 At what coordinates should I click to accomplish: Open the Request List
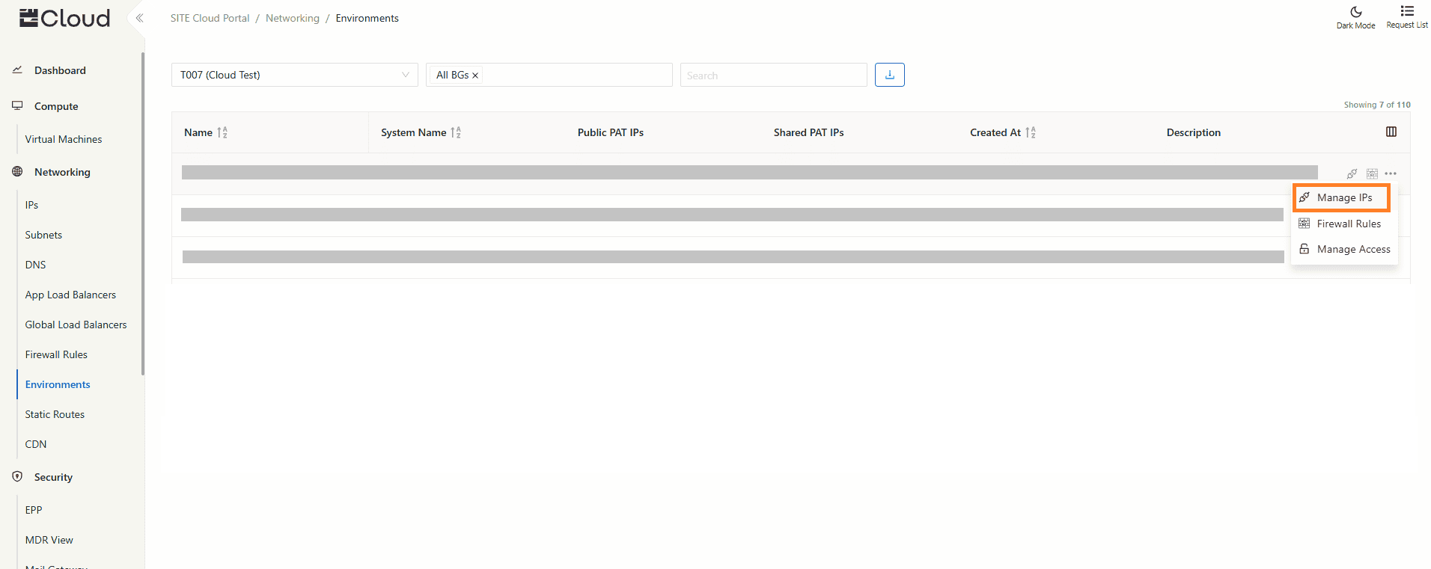(1406, 16)
